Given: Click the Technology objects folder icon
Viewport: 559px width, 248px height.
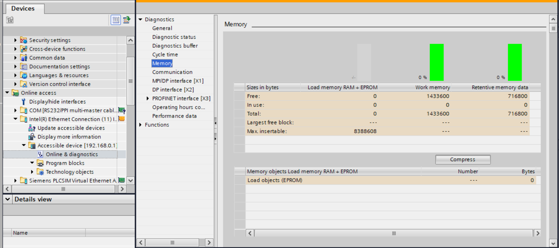Looking at the screenshot, I should 40,172.
